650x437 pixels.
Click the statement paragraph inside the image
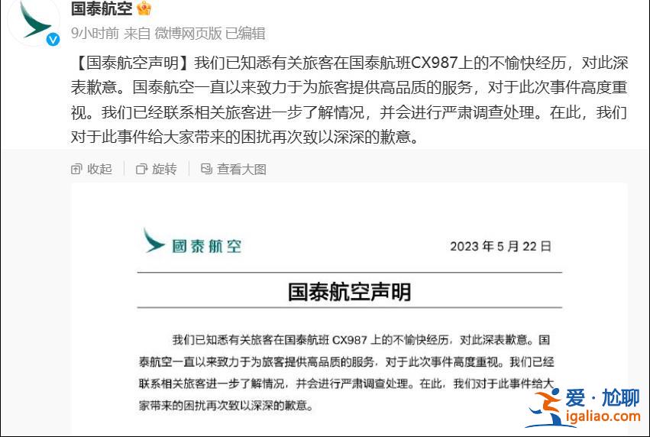coord(347,372)
